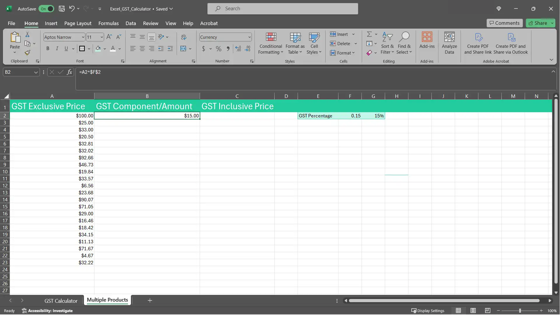
Task: Expand the formula bar chevron
Action: (x=553, y=71)
